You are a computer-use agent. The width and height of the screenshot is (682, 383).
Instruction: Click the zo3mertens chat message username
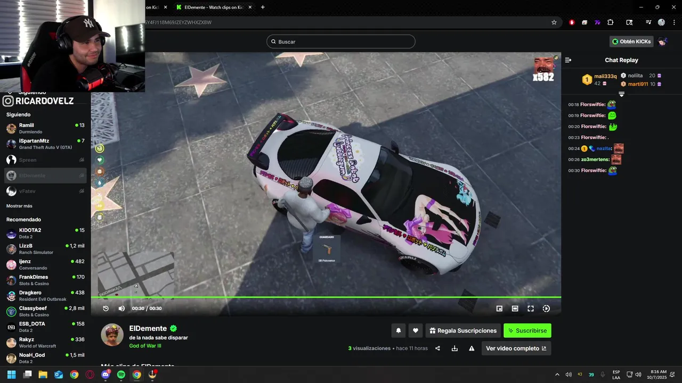595,160
